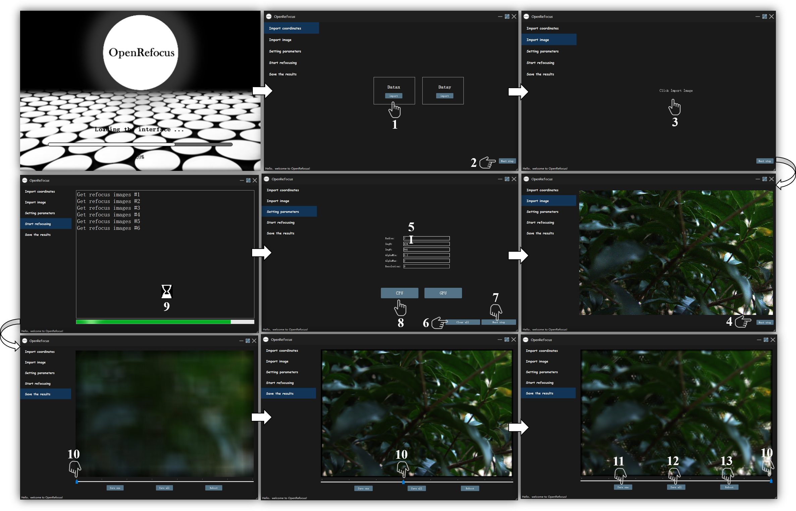The width and height of the screenshot is (796, 511).
Task: Click into the Radius input field
Action: 426,238
